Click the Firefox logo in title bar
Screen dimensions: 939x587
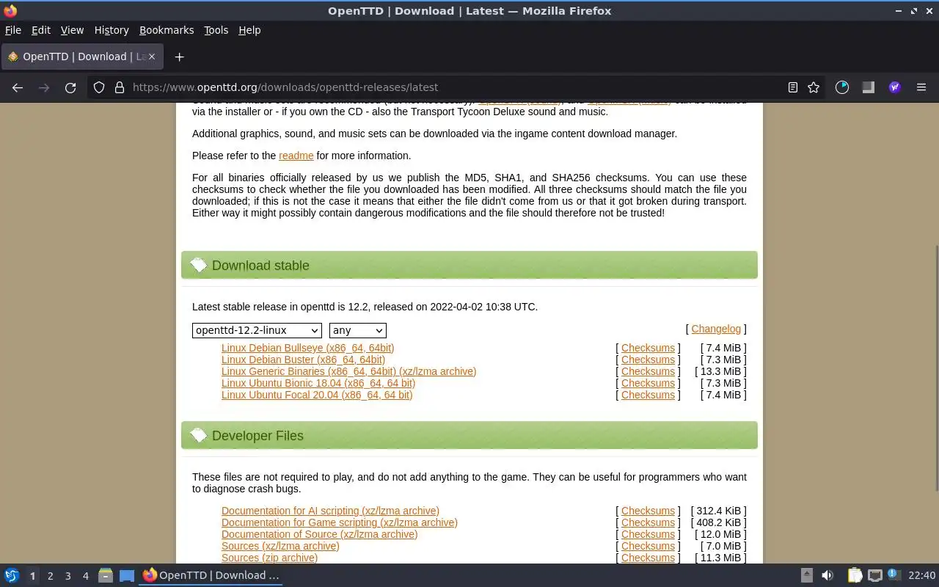10,11
